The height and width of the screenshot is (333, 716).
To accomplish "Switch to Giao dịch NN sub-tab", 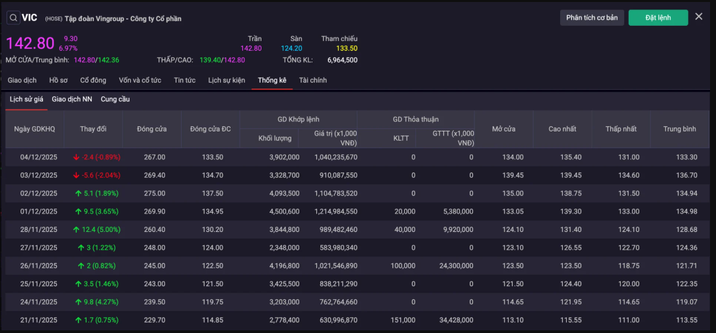I will 72,99.
